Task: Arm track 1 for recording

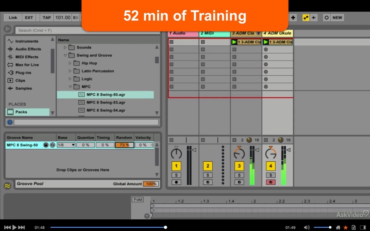Action: (176, 182)
